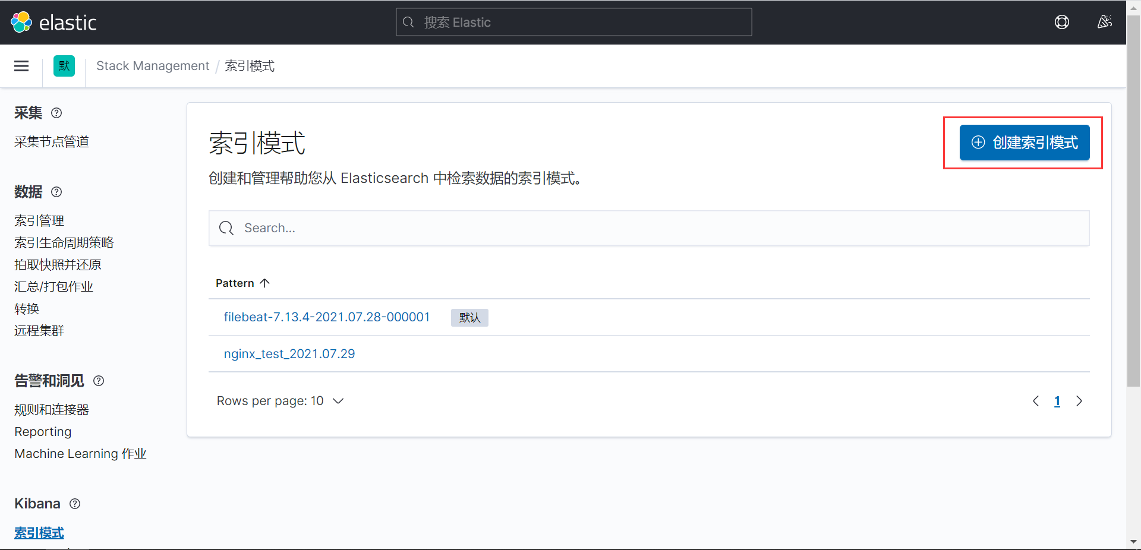Go to previous page arrow
1141x550 pixels.
pyautogui.click(x=1036, y=401)
